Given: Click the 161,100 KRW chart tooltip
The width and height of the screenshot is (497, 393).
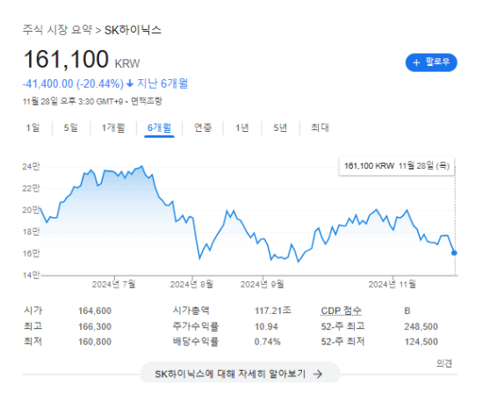Looking at the screenshot, I should [x=397, y=166].
